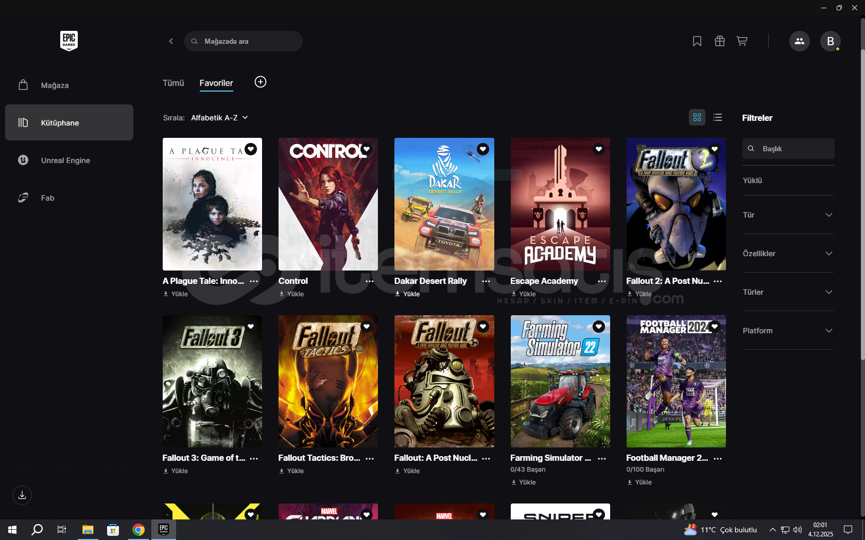The width and height of the screenshot is (865, 540).
Task: Open Kütüphane in the sidebar
Action: [x=69, y=122]
